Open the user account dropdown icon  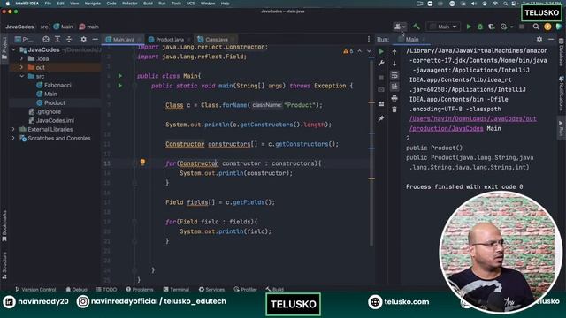click(x=400, y=26)
